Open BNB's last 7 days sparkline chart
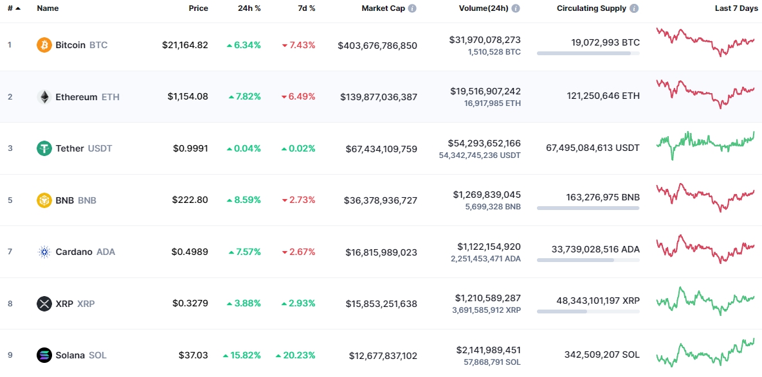This screenshot has height=377, width=762. tap(705, 197)
